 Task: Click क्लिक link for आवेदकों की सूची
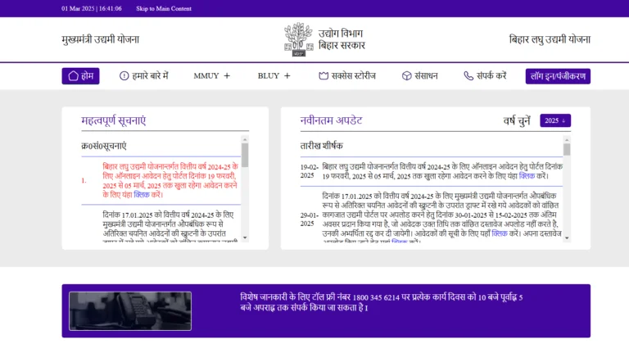coord(500,233)
